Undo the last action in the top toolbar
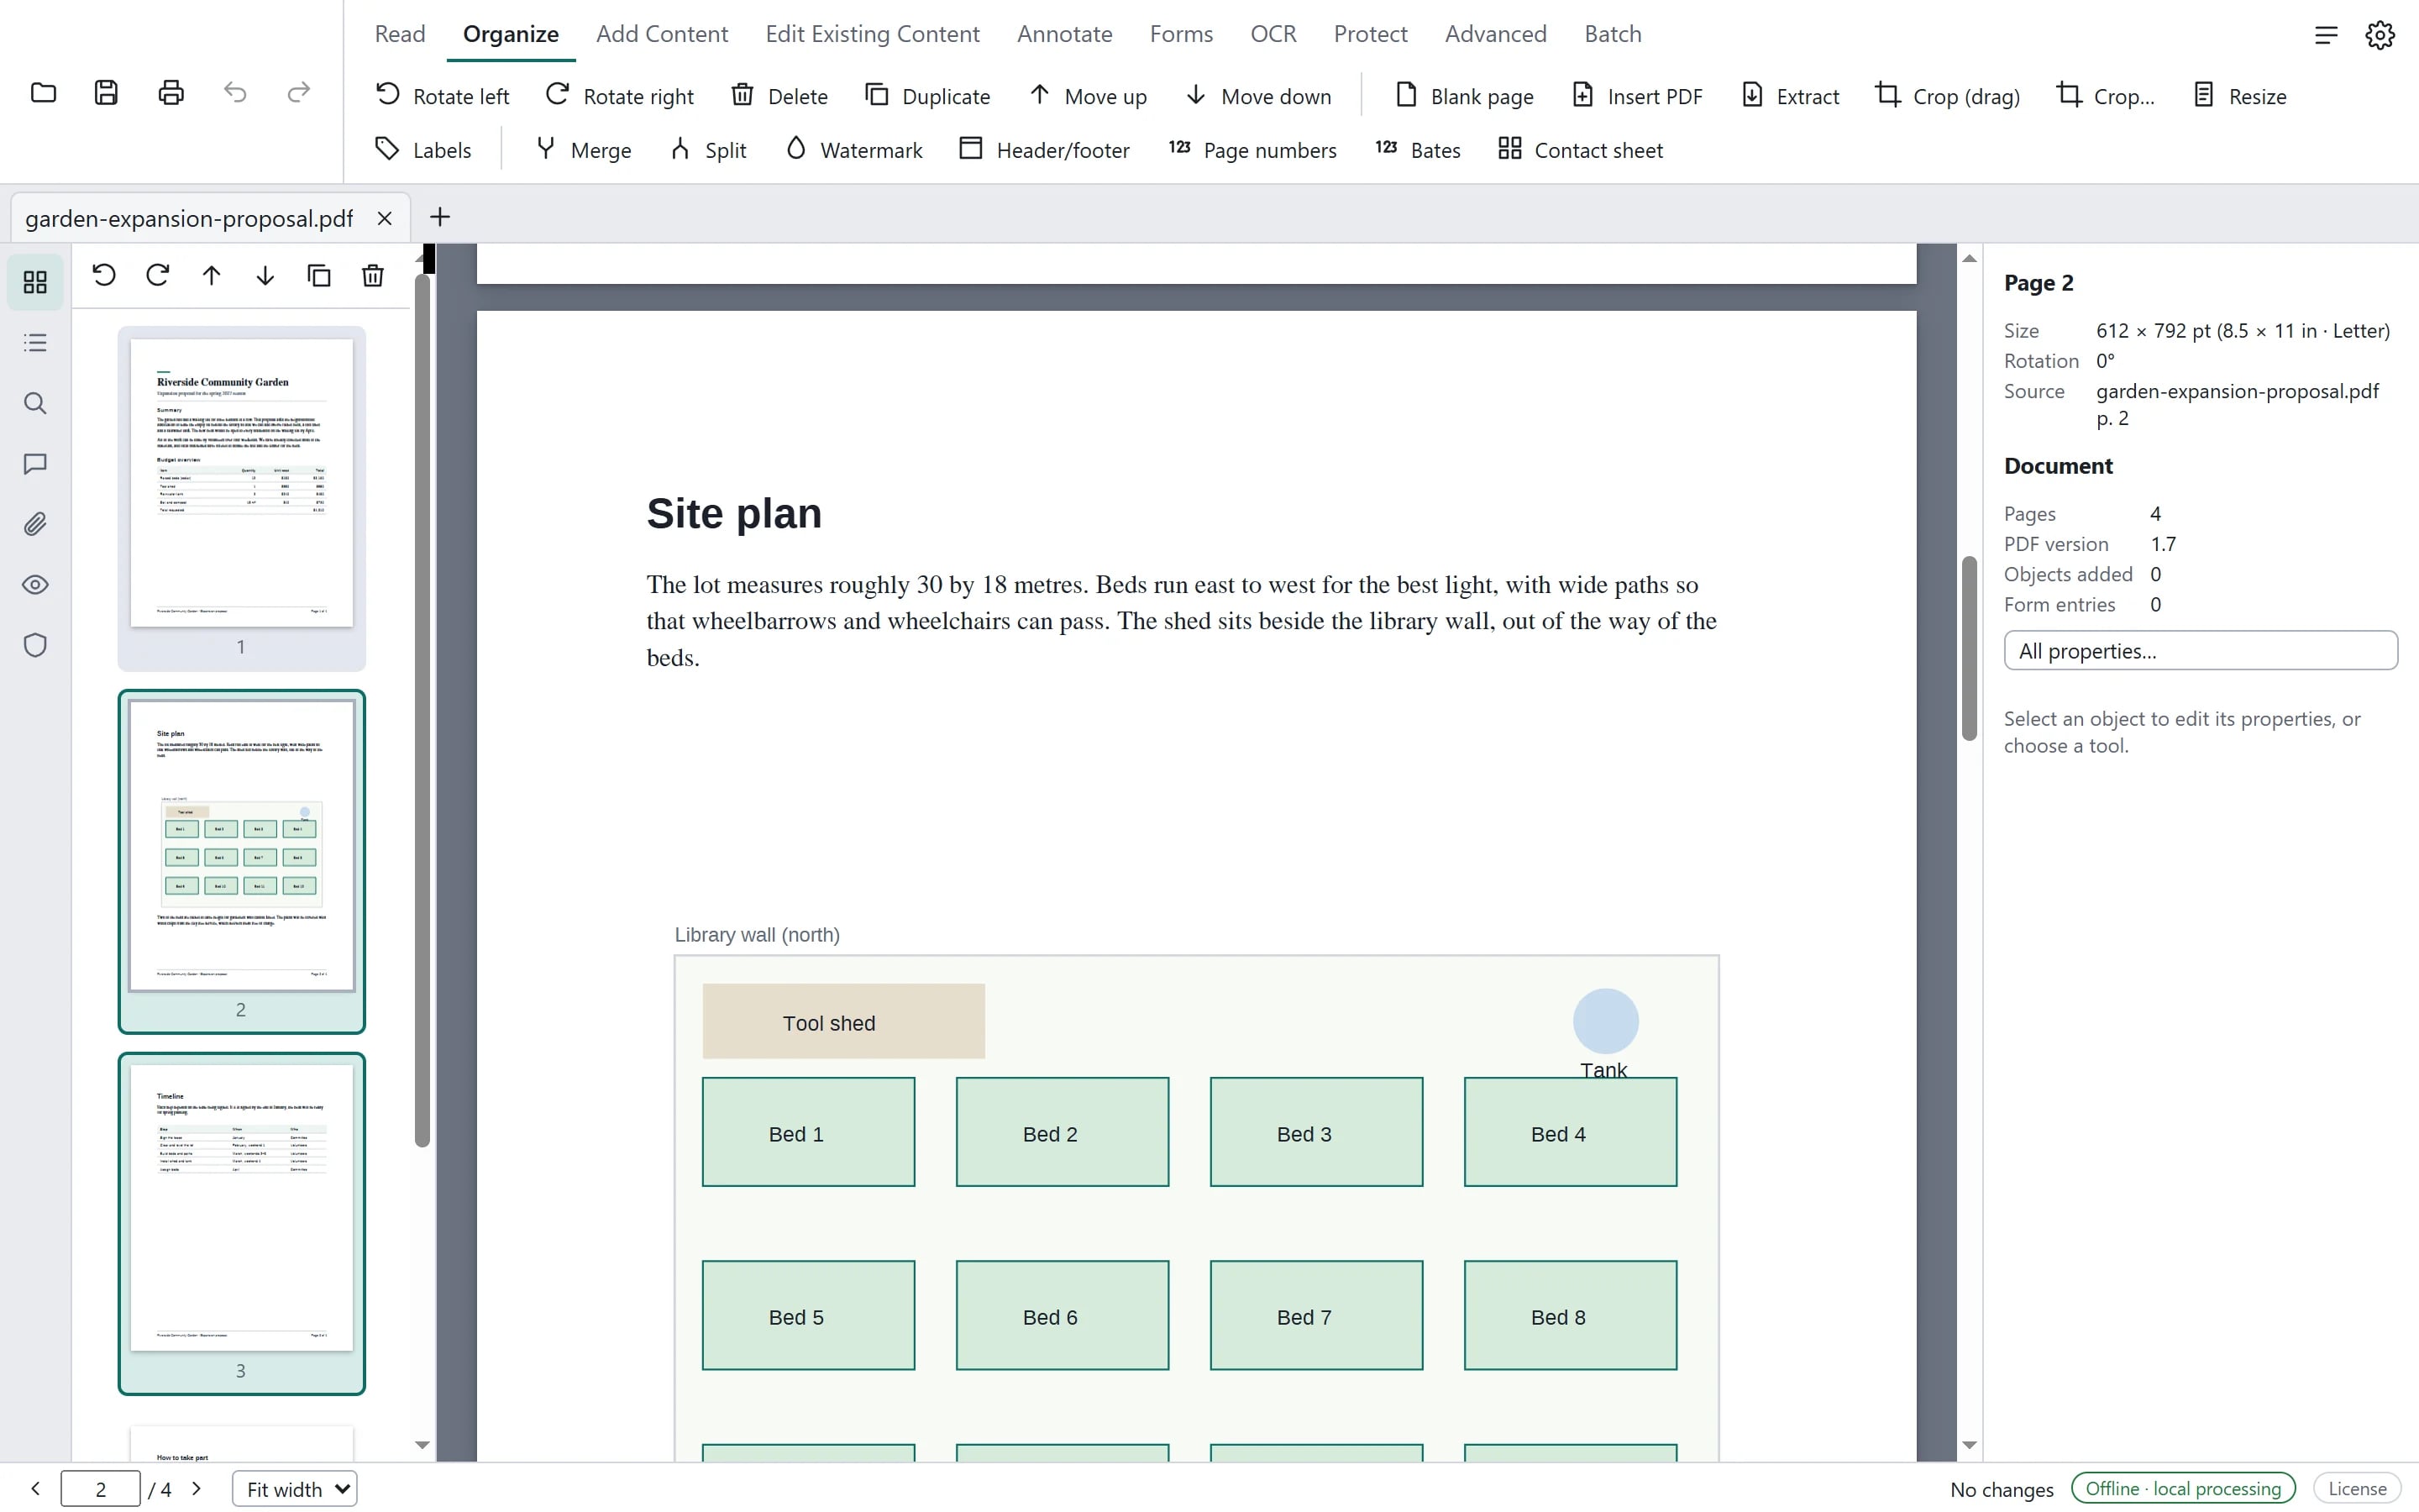Viewport: 2419px width, 1512px height. point(235,93)
